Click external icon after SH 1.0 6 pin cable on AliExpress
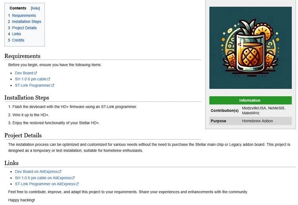This screenshot has height=205, width=298. (73, 178)
